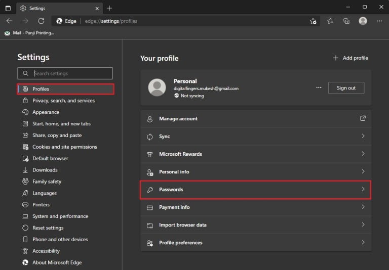The image size is (389, 270).
Task: Open the Settings and more menu
Action: coord(379,21)
